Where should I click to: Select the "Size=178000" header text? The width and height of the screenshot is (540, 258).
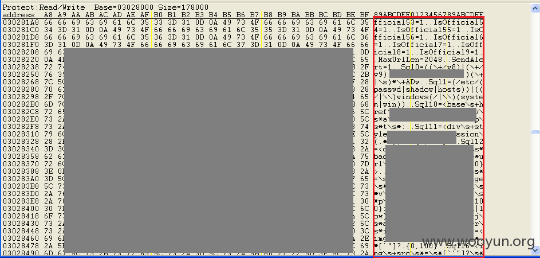pyautogui.click(x=183, y=7)
